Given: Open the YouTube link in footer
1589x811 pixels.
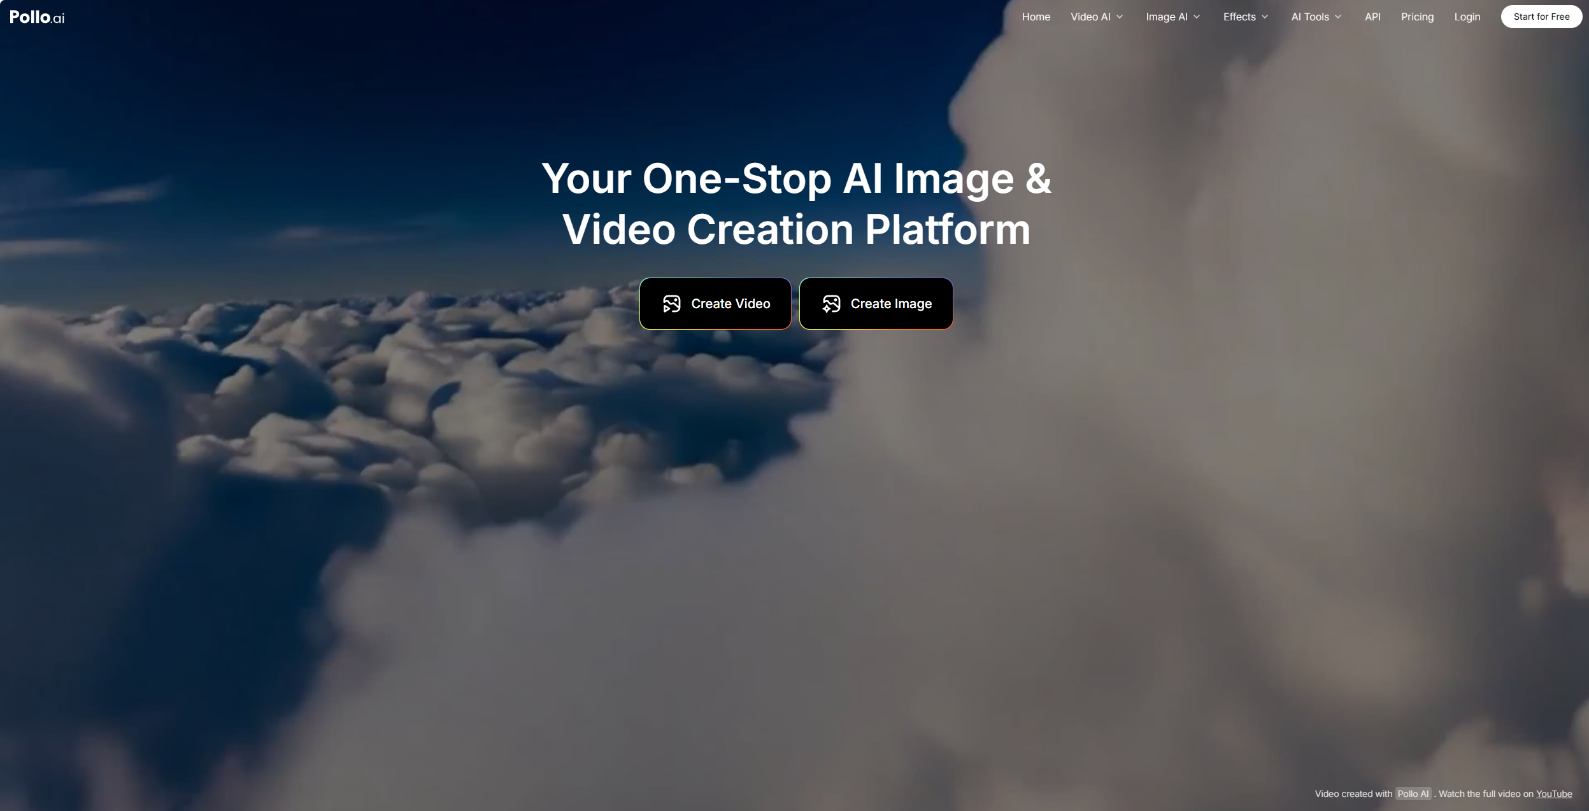Looking at the screenshot, I should tap(1553, 794).
